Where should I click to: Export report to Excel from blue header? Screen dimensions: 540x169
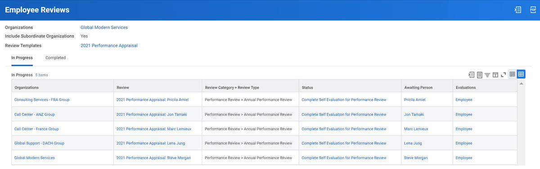(518, 9)
